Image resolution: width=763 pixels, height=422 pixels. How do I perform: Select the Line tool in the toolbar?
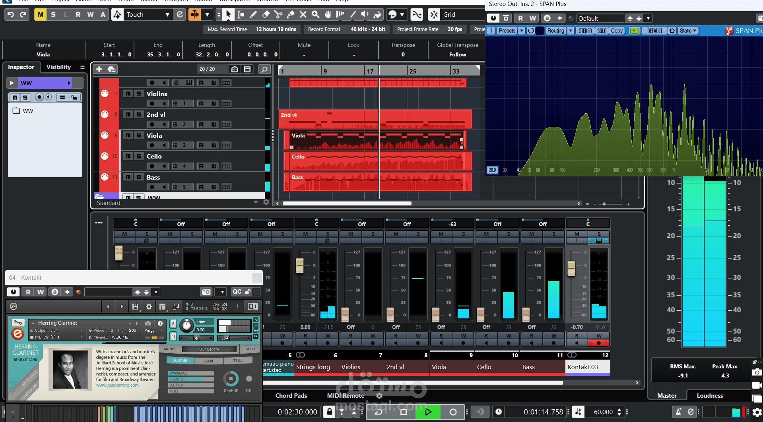[x=353, y=15]
